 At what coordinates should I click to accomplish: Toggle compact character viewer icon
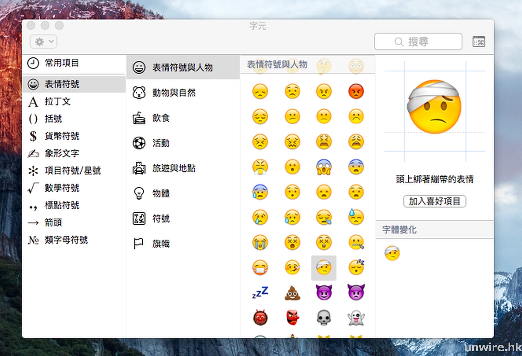(479, 42)
